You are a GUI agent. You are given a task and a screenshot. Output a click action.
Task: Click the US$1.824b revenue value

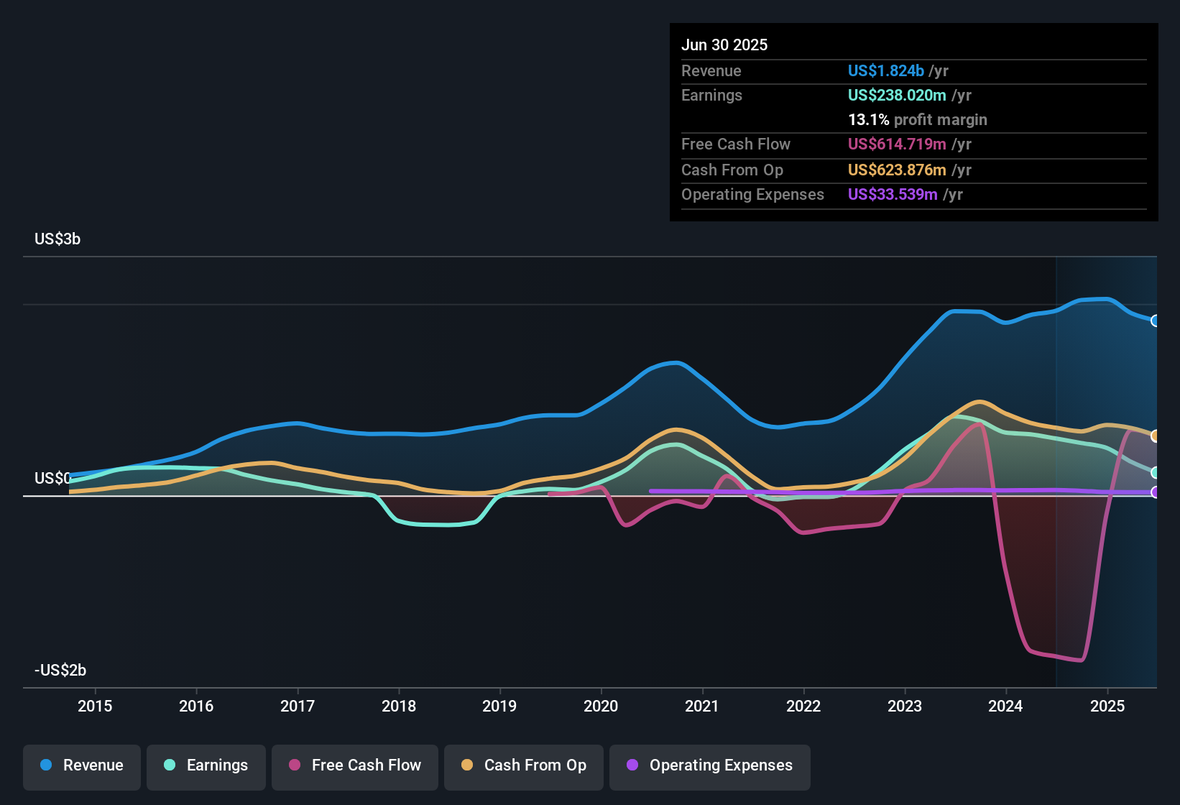885,70
